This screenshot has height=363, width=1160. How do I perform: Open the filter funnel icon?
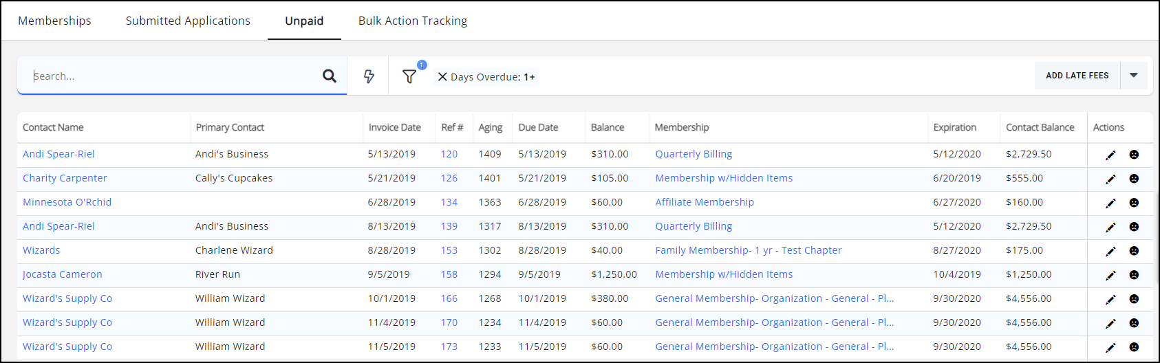[409, 76]
